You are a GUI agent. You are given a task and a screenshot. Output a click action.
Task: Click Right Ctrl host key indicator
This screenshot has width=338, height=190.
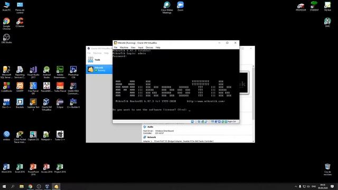point(232,122)
